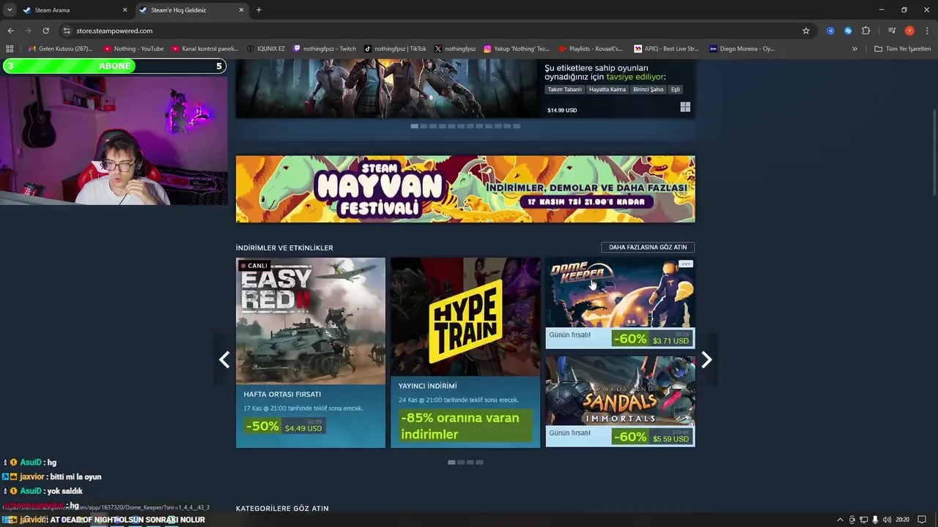The image size is (938, 527).
Task: Click the Takım Tabanlı tag
Action: coord(564,89)
